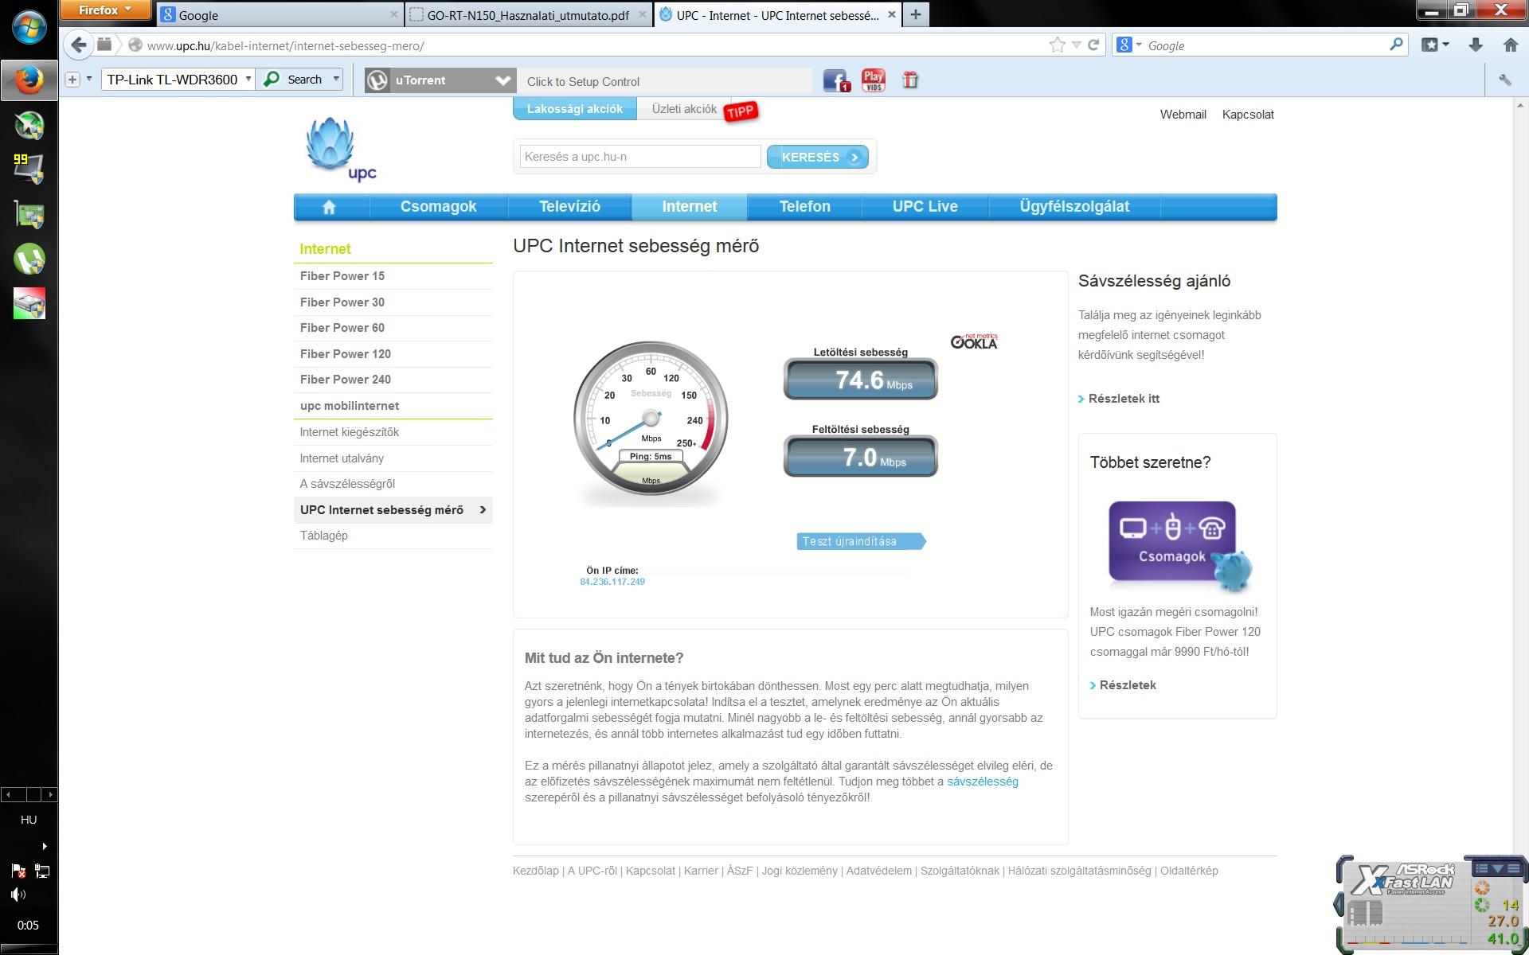Image resolution: width=1529 pixels, height=955 pixels.
Task: Reload the page using the refresh icon
Action: coord(1093,45)
